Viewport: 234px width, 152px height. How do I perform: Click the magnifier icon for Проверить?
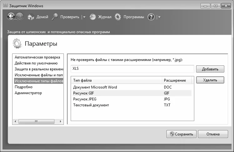[x=55, y=17]
